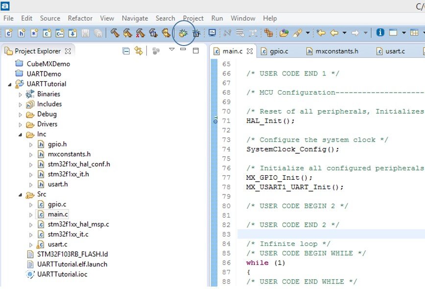The width and height of the screenshot is (425, 289).
Task: Click the window layout toolbar icon
Action: pyautogui.click(x=393, y=32)
